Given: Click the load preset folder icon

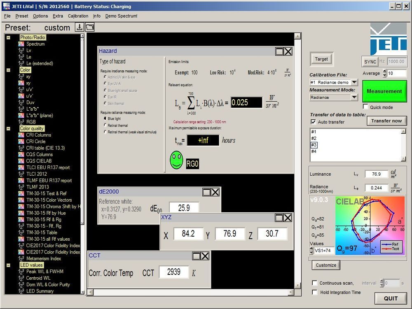Looking at the screenshot, I should tap(90, 27).
